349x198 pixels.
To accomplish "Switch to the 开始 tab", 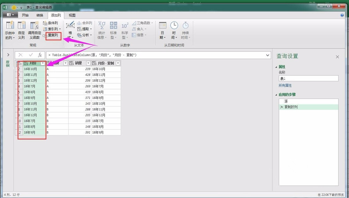I will [25, 15].
